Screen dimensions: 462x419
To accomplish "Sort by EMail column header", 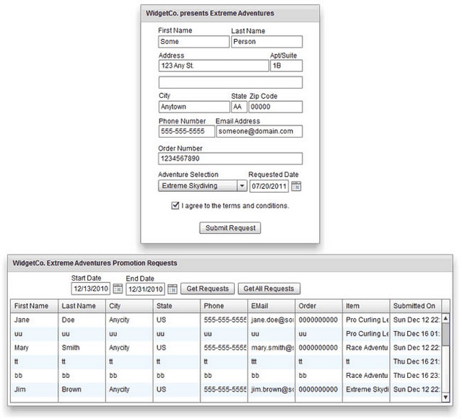I will (x=271, y=306).
